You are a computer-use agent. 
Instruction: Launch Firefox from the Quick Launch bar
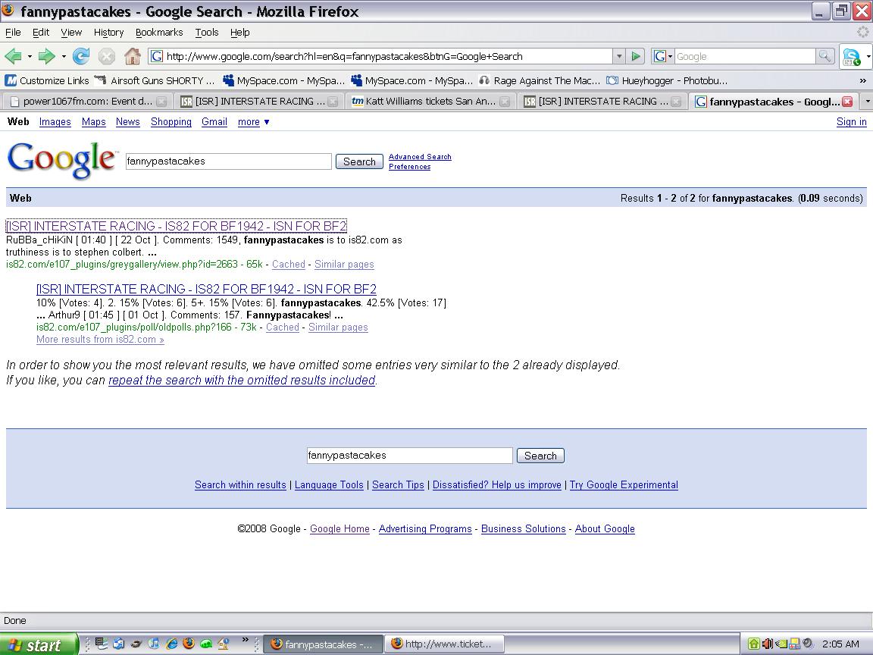click(189, 644)
